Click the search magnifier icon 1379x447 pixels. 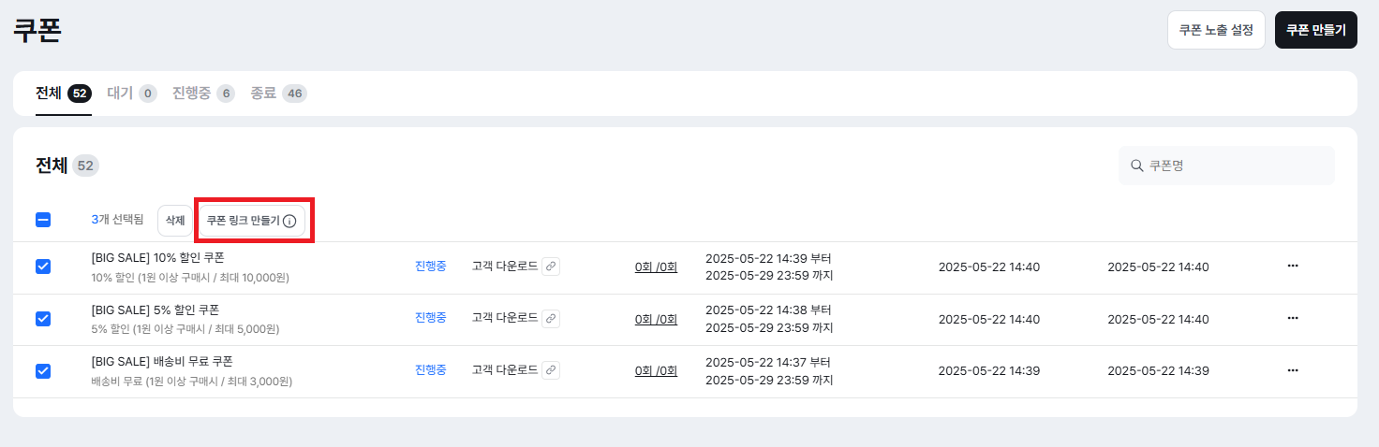[x=1136, y=166]
